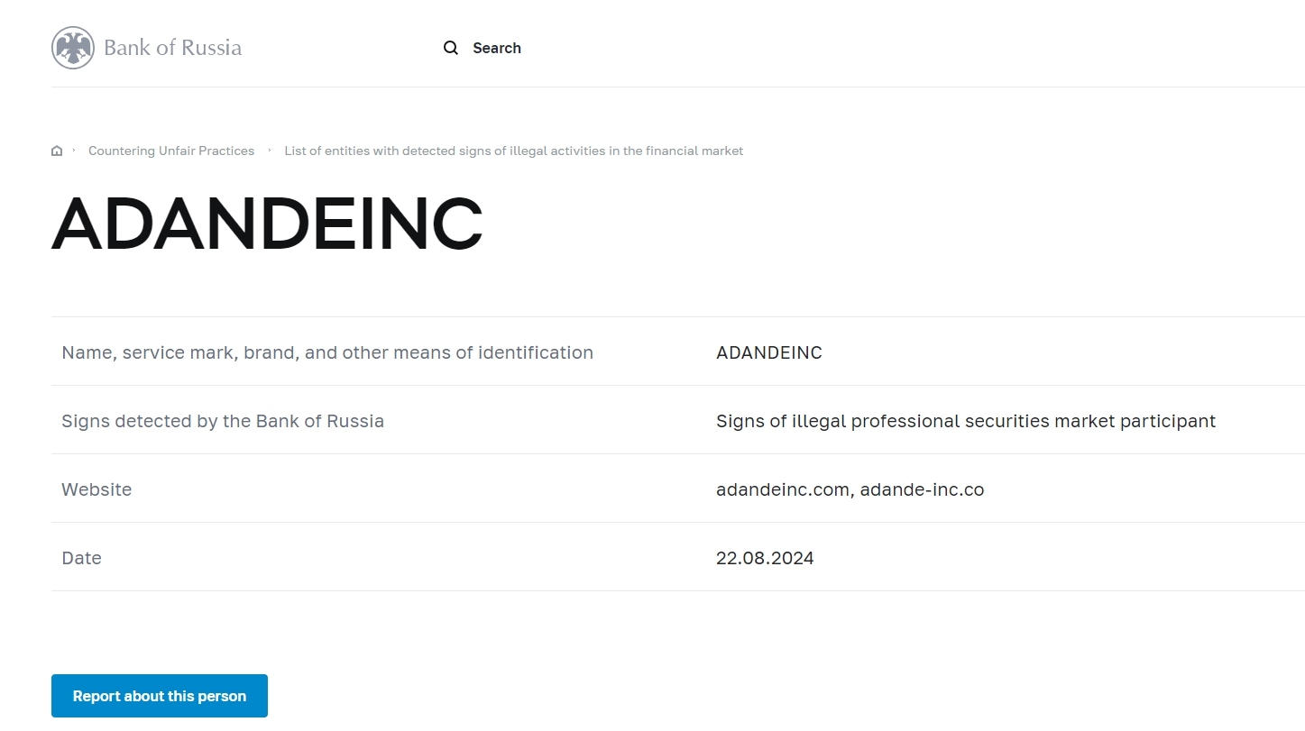The width and height of the screenshot is (1305, 731).
Task: Click the Date row label
Action: pos(81,558)
